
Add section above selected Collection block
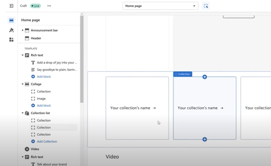(205, 77)
